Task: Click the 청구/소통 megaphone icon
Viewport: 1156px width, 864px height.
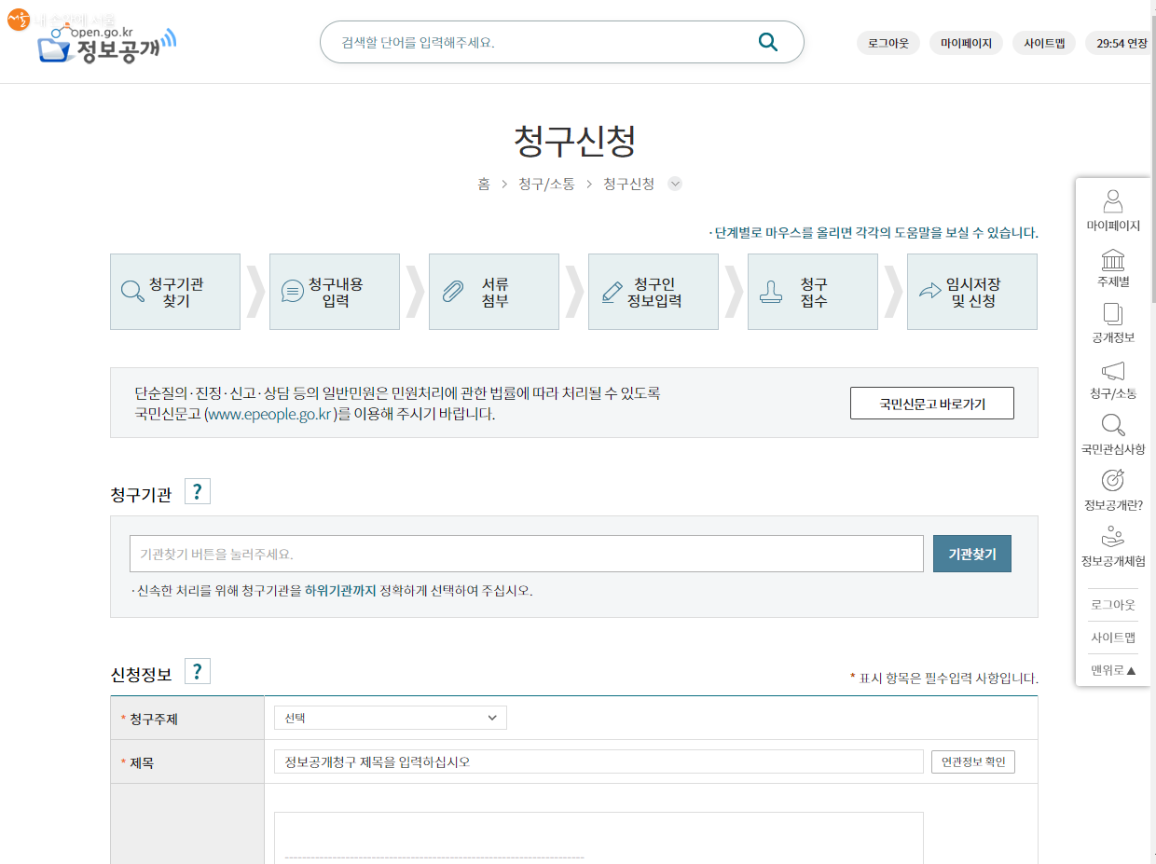Action: pyautogui.click(x=1112, y=371)
